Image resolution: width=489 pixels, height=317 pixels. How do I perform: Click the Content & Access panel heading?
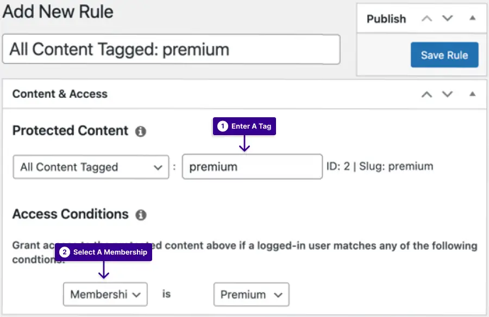click(60, 94)
